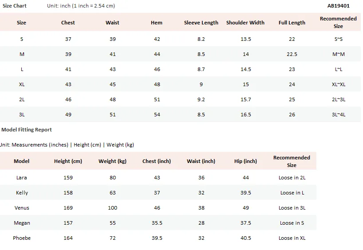Select the Loose in 2L recommendation
The width and height of the screenshot is (363, 250).
click(x=292, y=178)
